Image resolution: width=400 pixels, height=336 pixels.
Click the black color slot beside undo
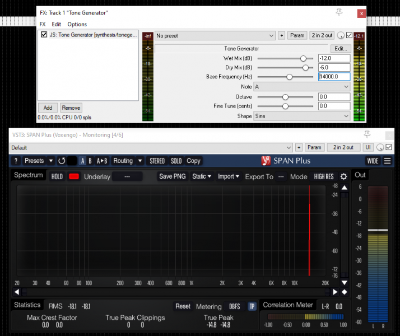pyautogui.click(x=72, y=161)
